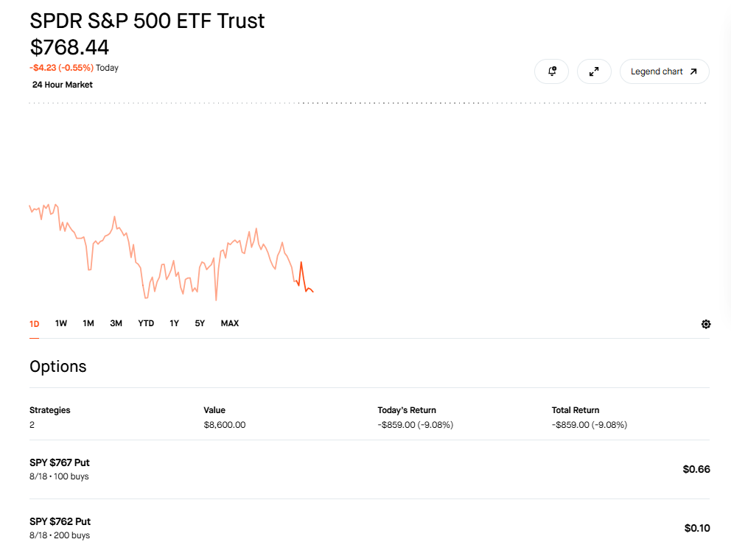This screenshot has width=731, height=553.
Task: Expand chart to fullscreen
Action: pyautogui.click(x=594, y=71)
